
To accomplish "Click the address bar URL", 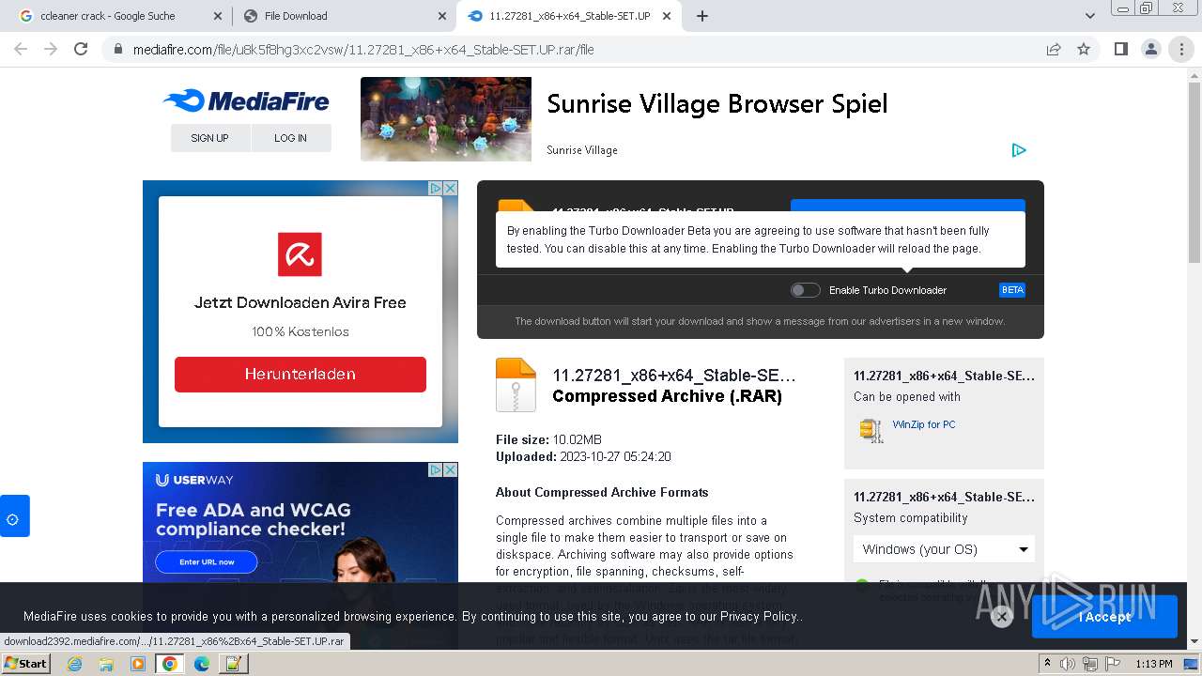I will click(x=362, y=50).
